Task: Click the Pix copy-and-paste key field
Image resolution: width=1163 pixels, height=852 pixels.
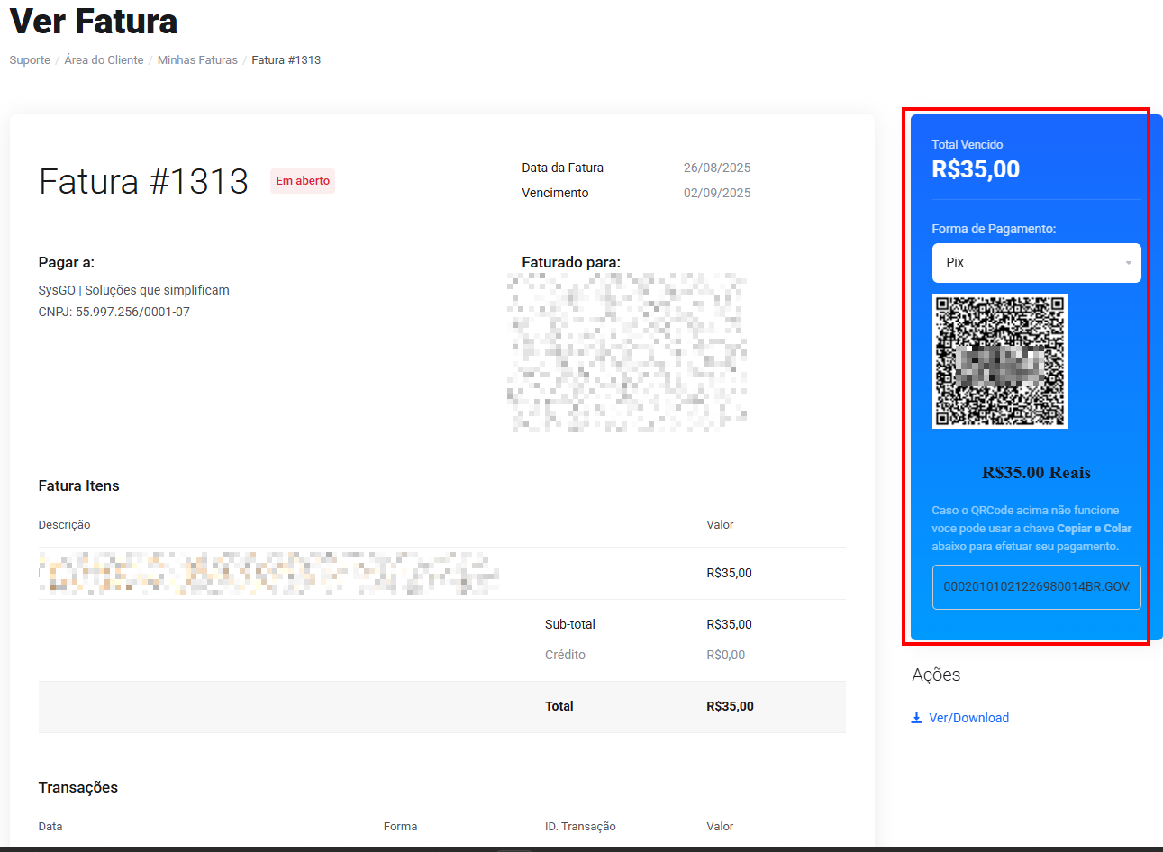Action: (x=1036, y=587)
